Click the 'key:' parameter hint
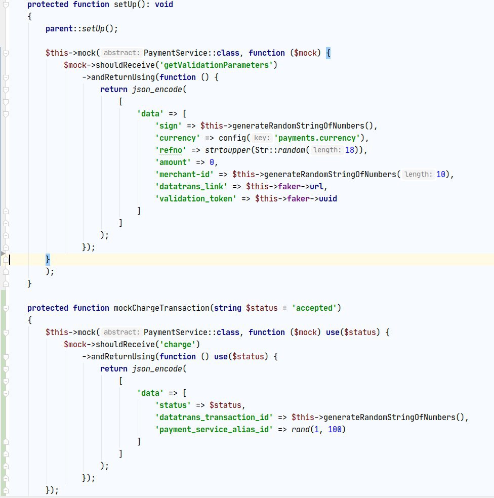The width and height of the screenshot is (494, 498). pyautogui.click(x=262, y=138)
